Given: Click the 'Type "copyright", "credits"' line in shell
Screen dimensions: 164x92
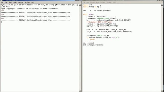Looking at the screenshot, I should pos(30,9).
